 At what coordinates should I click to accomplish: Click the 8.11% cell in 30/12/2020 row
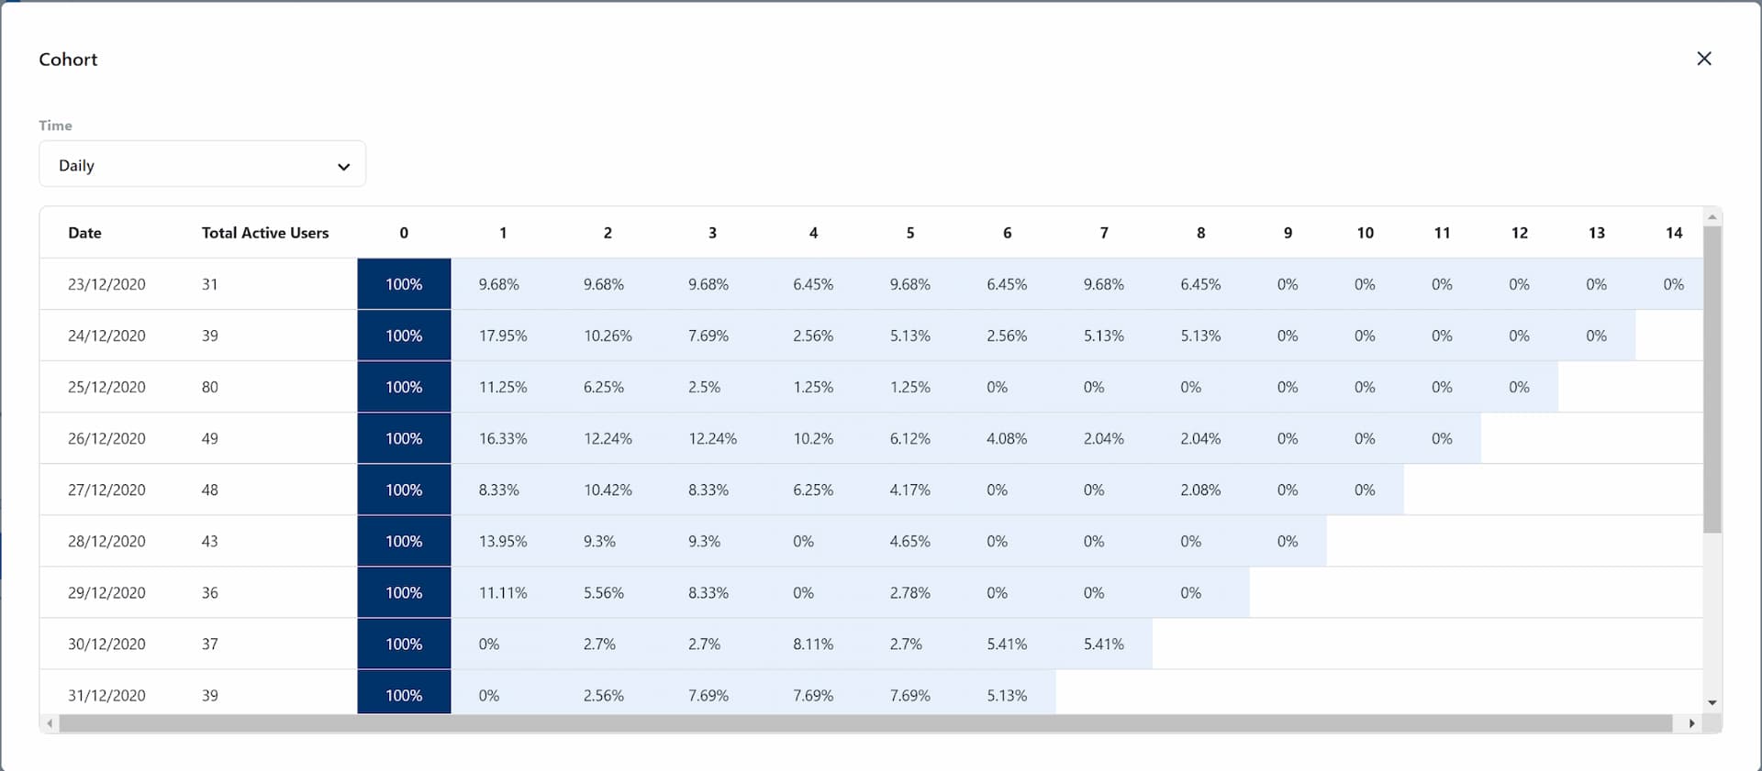[x=813, y=644]
